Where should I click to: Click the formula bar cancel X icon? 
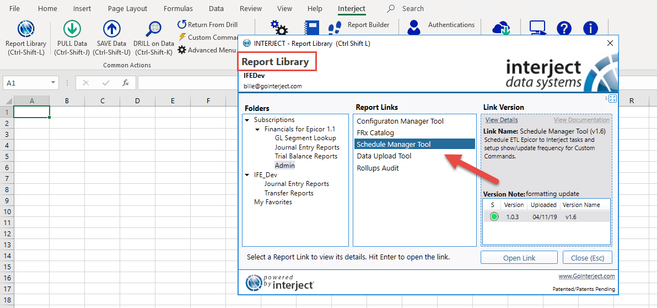[x=86, y=83]
